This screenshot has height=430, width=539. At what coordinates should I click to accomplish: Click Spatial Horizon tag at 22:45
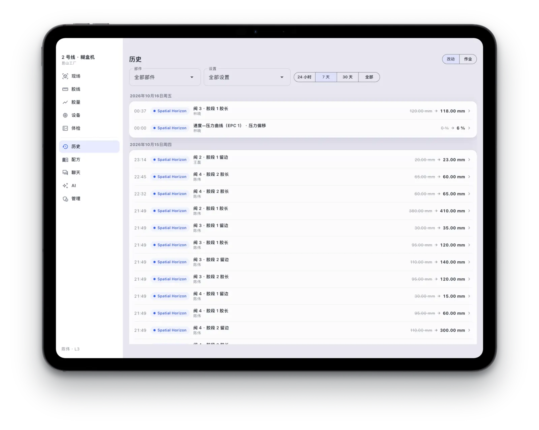click(x=170, y=177)
